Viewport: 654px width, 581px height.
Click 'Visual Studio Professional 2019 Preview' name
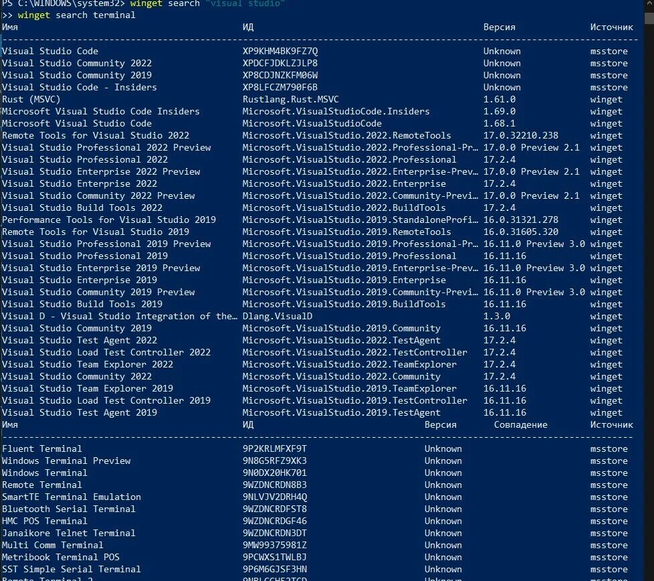106,244
